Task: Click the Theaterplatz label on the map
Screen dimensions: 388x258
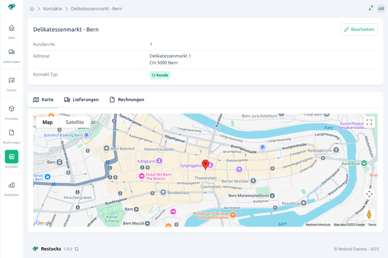Action: point(205,178)
